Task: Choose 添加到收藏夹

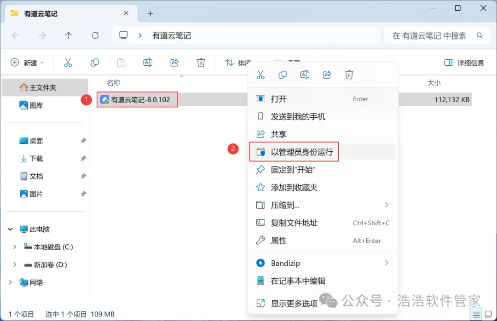Action: pyautogui.click(x=323, y=188)
